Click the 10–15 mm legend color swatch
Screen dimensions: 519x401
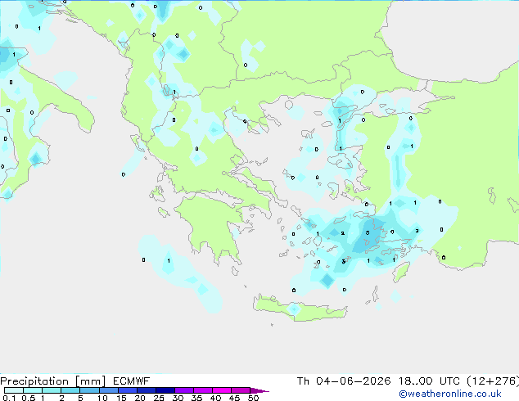pyautogui.click(x=109, y=390)
